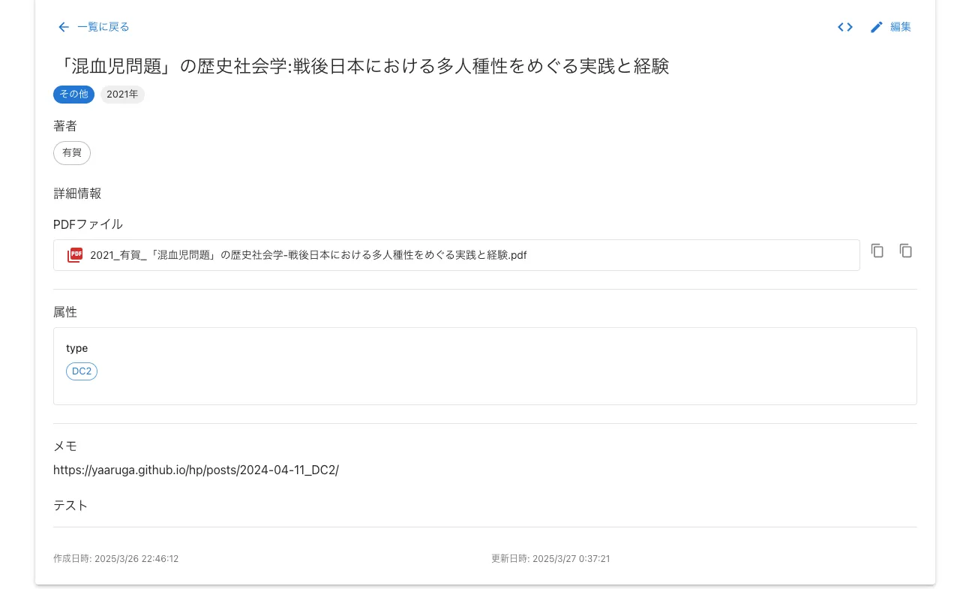The height and width of the screenshot is (589, 972).
Task: Click the pencil icon beside 編集
Action: (877, 27)
